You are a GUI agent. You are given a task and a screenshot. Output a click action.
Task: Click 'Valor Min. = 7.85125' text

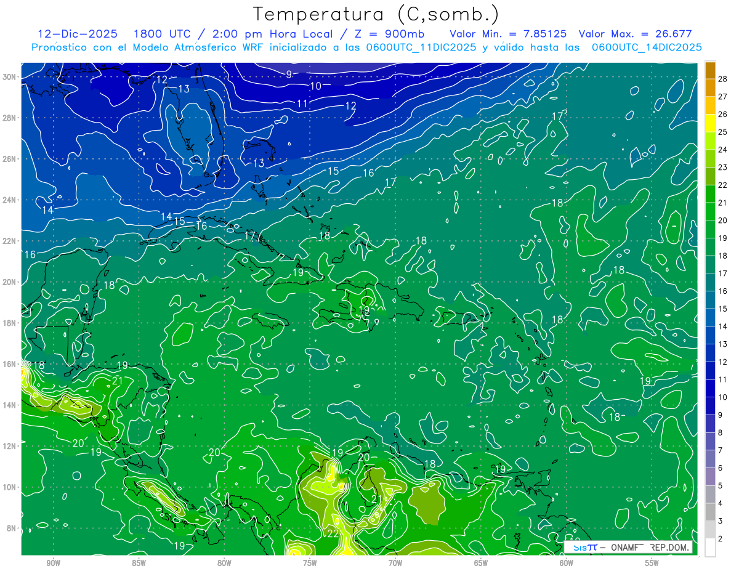pyautogui.click(x=507, y=34)
